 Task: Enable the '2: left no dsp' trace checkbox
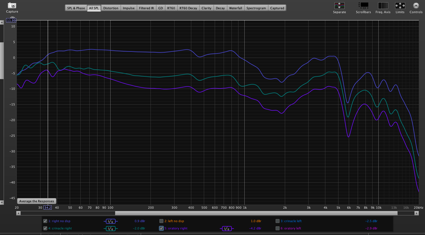tap(161, 221)
